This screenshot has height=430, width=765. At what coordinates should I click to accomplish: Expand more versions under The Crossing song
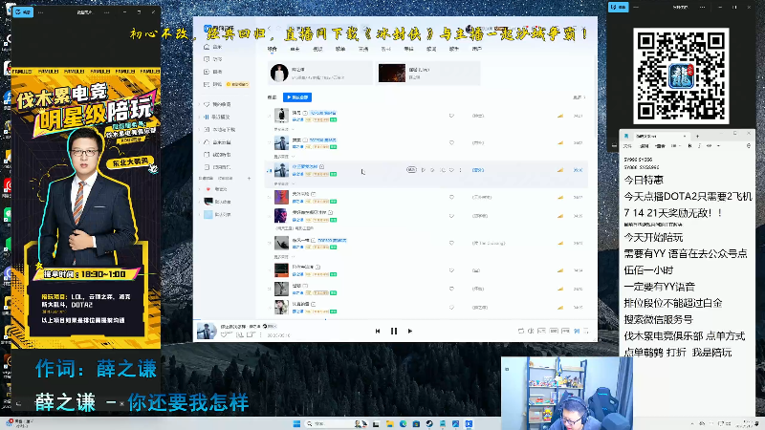(284, 257)
